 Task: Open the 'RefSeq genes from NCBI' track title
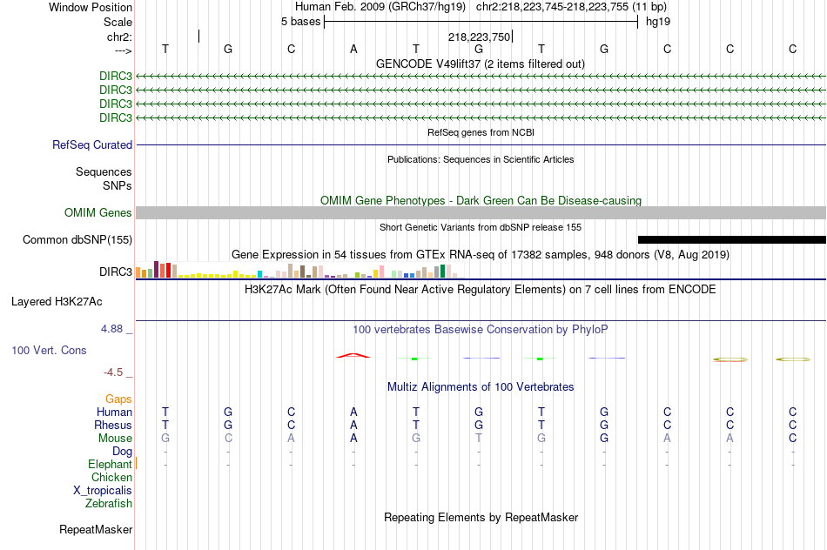[x=481, y=132]
